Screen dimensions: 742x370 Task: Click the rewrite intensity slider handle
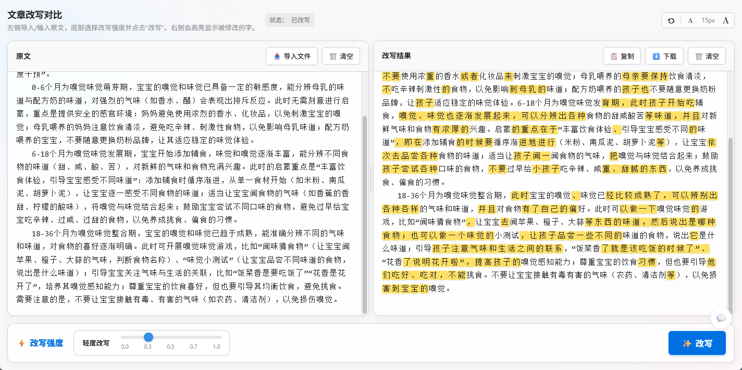coord(149,337)
